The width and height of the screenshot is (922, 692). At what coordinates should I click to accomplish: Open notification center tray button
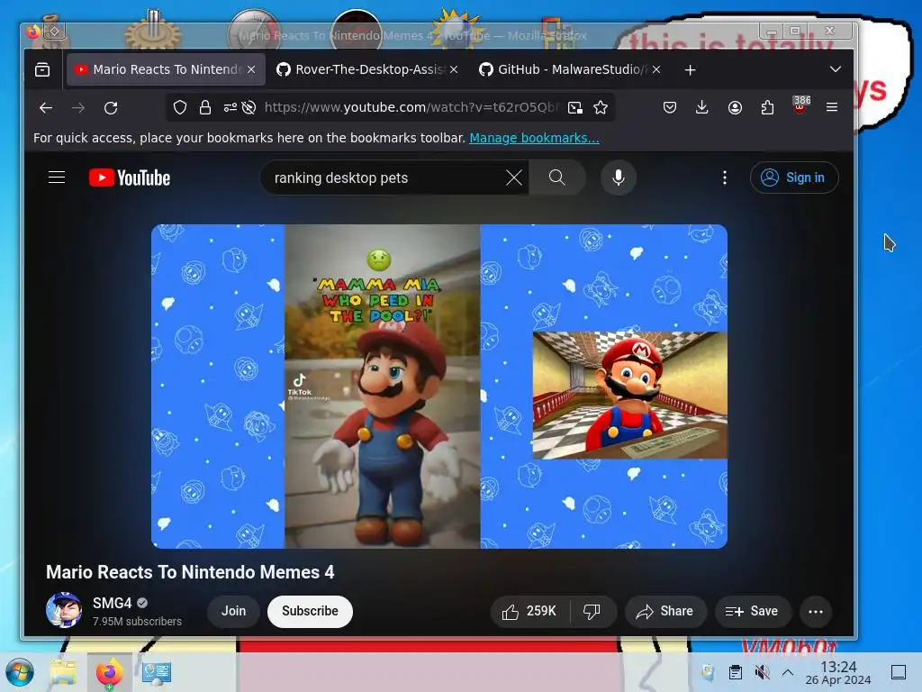tap(899, 672)
